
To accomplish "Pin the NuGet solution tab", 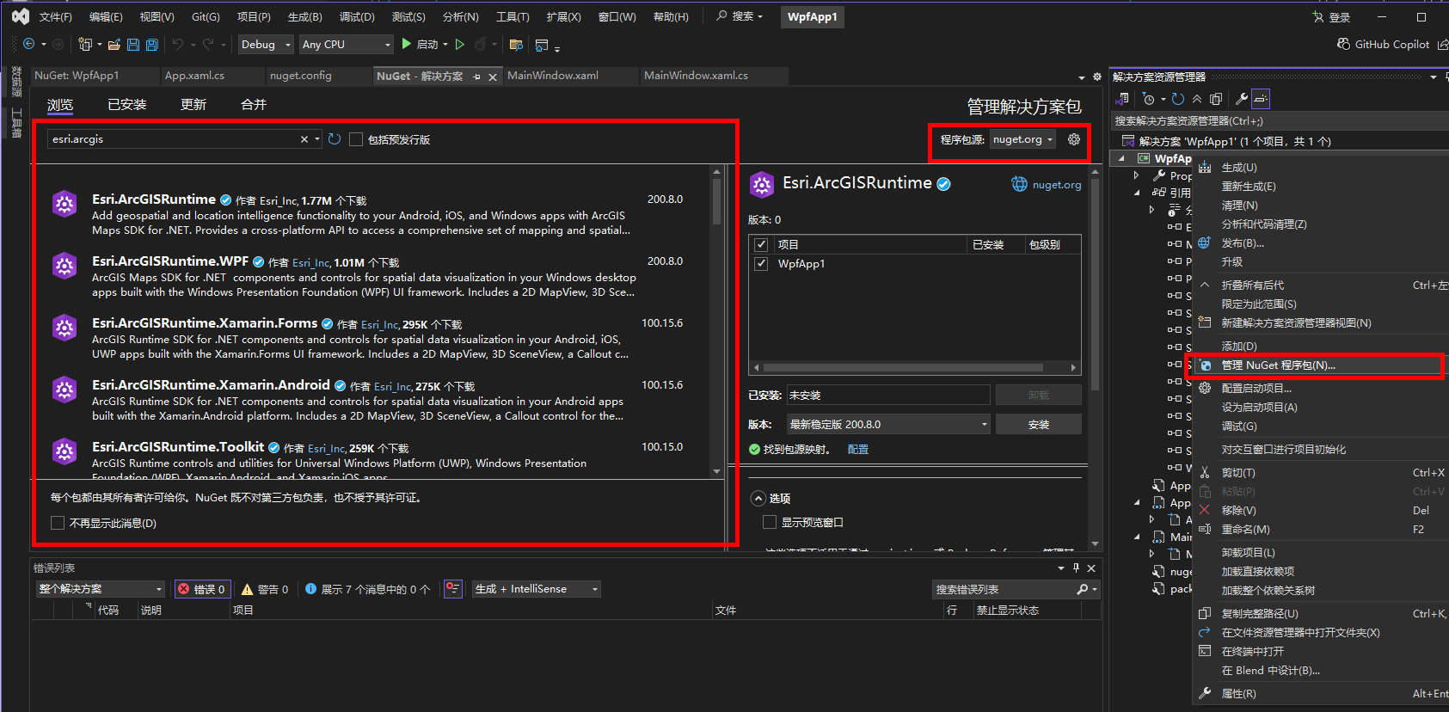I will click(x=476, y=77).
